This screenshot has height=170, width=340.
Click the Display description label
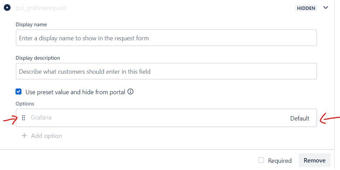(x=38, y=58)
